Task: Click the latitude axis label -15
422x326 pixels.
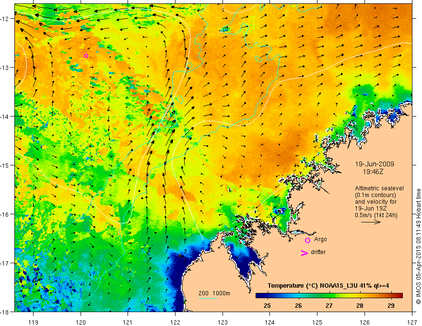Action: pyautogui.click(x=5, y=165)
